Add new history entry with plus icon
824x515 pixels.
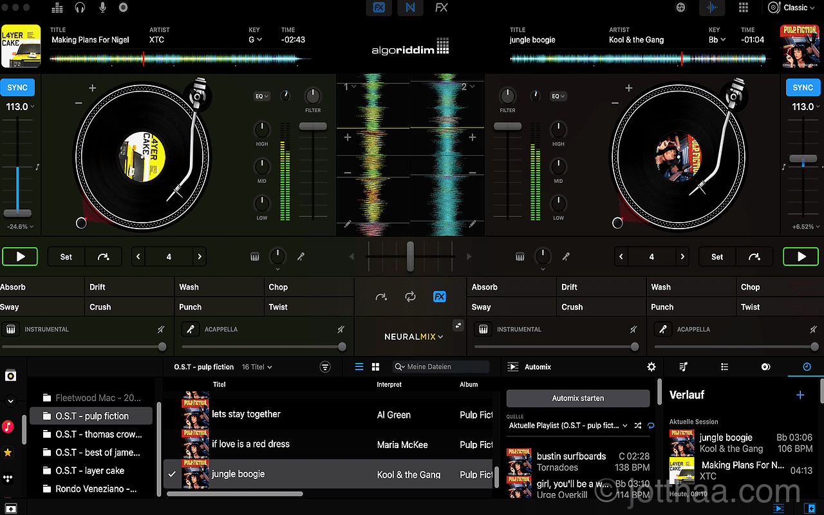(x=800, y=395)
